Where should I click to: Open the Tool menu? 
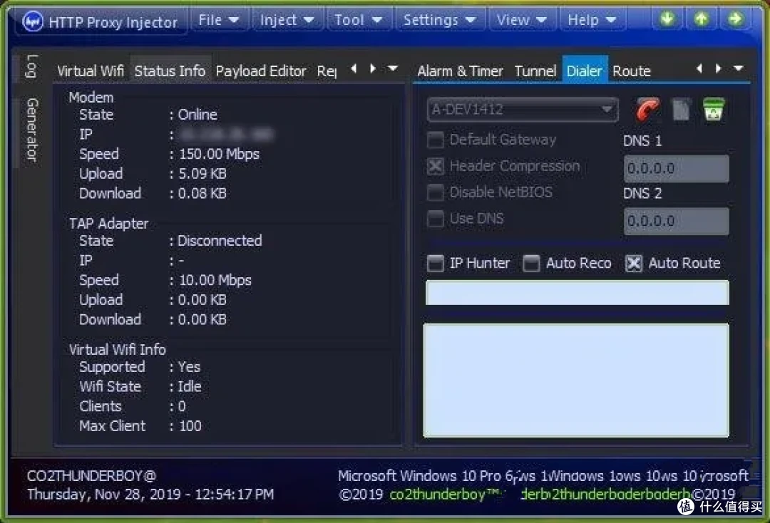(358, 20)
